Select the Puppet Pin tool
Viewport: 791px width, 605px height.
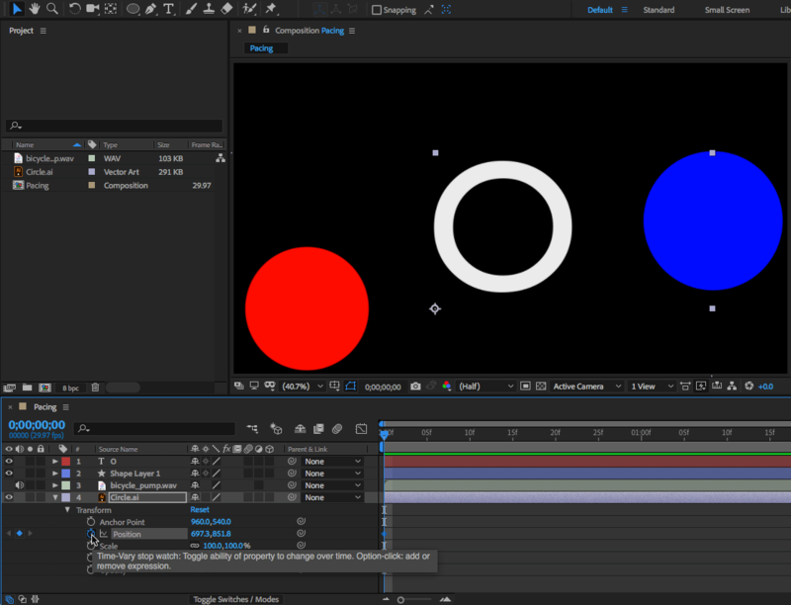point(271,9)
